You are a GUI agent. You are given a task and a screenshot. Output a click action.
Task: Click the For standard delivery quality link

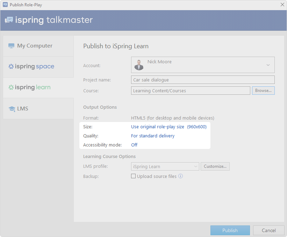152,136
